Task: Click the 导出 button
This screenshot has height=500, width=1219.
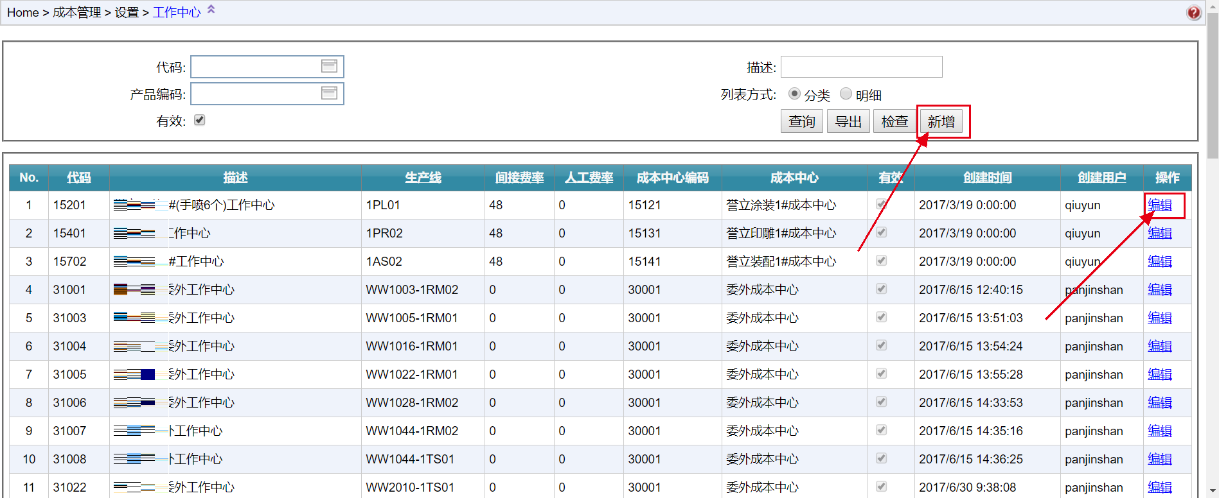Action: (848, 121)
